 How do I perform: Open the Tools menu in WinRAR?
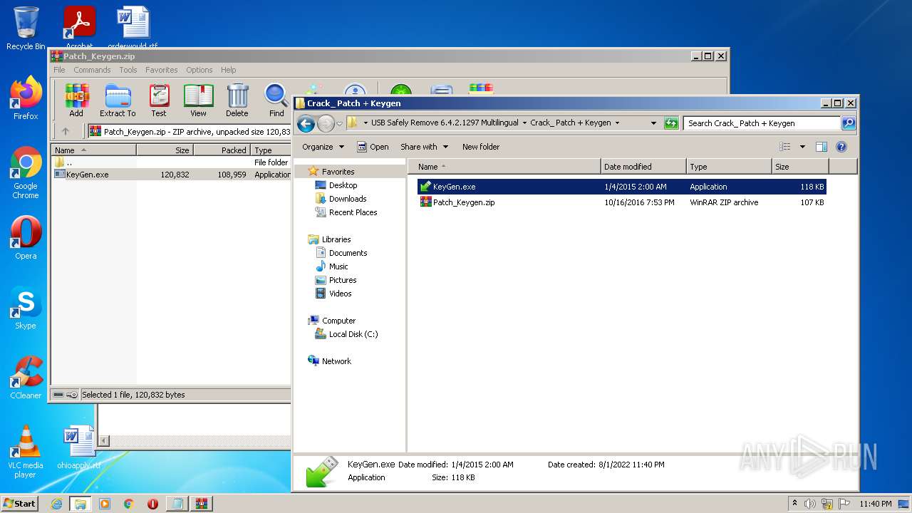click(128, 70)
